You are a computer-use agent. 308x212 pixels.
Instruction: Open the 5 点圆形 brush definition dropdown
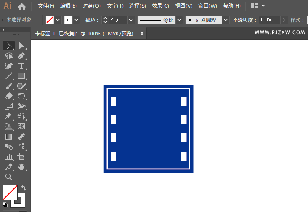226,20
